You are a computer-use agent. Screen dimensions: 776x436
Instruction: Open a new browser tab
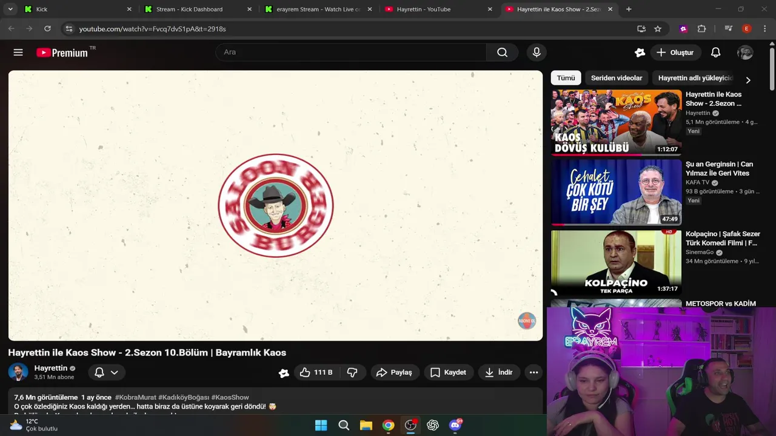coord(629,9)
